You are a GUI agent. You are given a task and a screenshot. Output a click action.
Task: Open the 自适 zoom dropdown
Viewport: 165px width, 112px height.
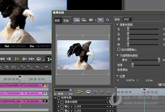click(x=70, y=94)
